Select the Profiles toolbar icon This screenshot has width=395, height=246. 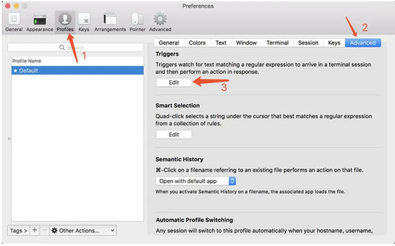coord(65,22)
